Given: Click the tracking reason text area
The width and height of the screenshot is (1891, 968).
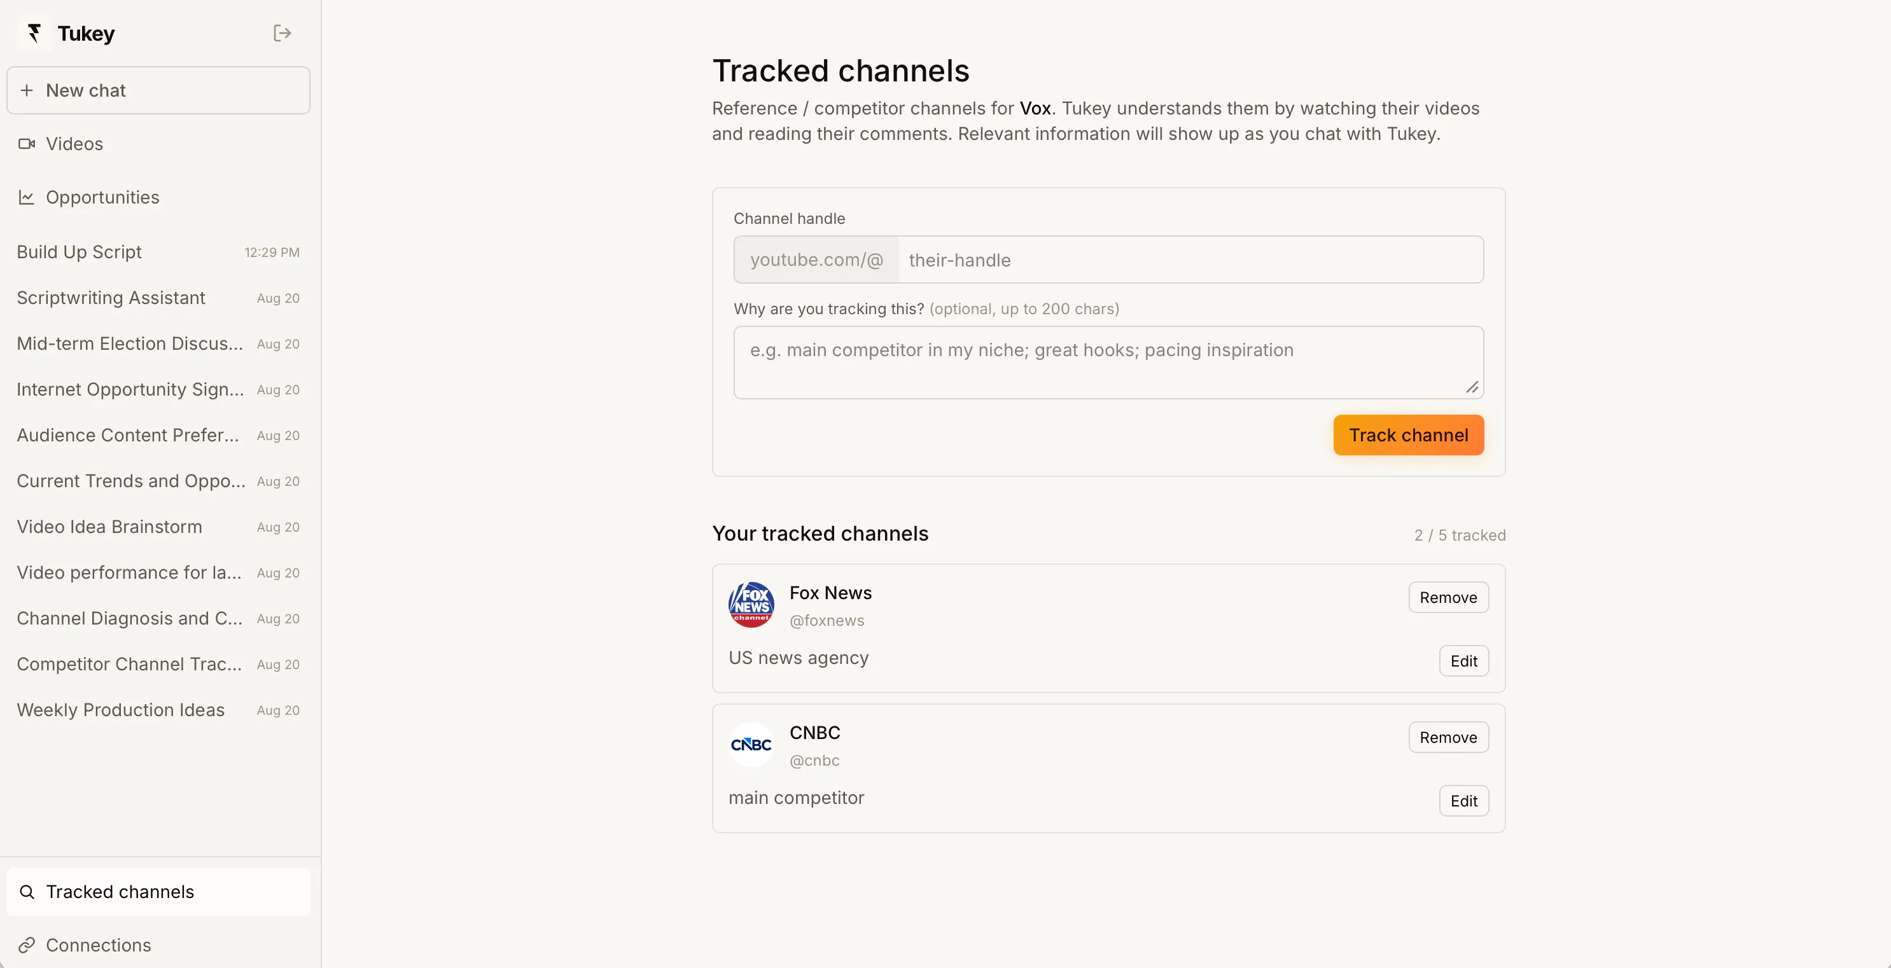Looking at the screenshot, I should [1108, 363].
